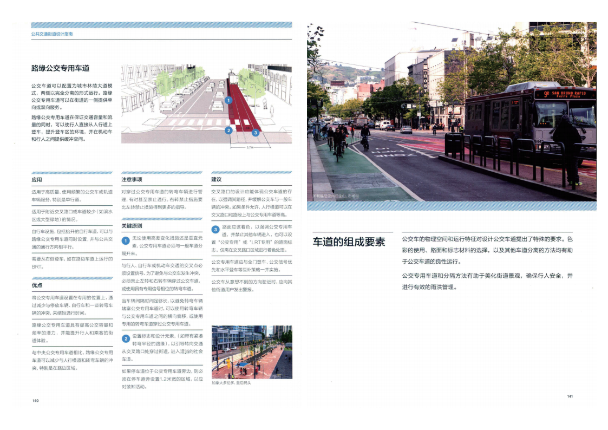Viewport: 608px width, 430px height.
Task: Click marker 1 in the street diagram
Action: [228, 100]
